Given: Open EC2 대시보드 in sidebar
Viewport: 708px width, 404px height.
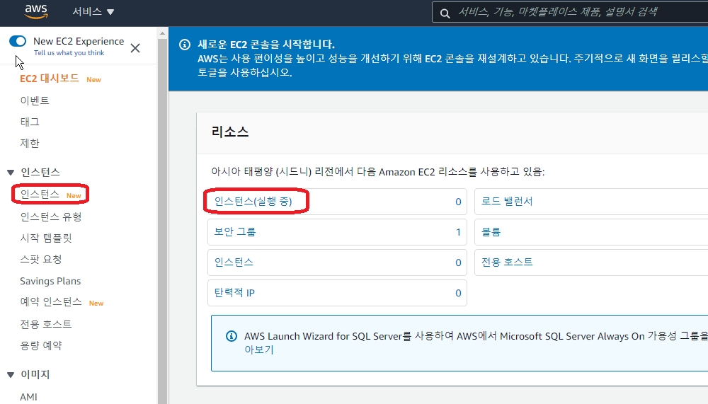Looking at the screenshot, I should click(x=50, y=79).
